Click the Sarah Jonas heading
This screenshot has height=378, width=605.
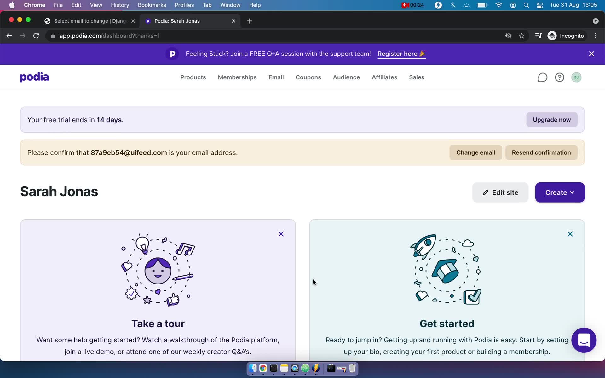[x=59, y=192]
